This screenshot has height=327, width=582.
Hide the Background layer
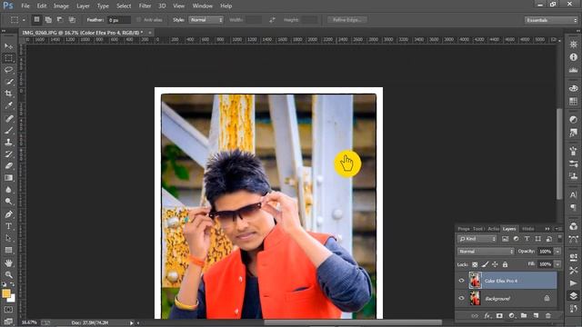pos(461,298)
